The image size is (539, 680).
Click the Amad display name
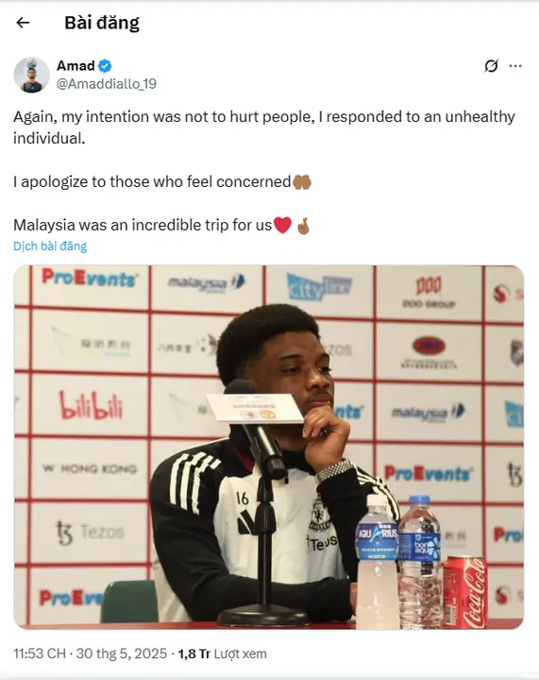76,66
